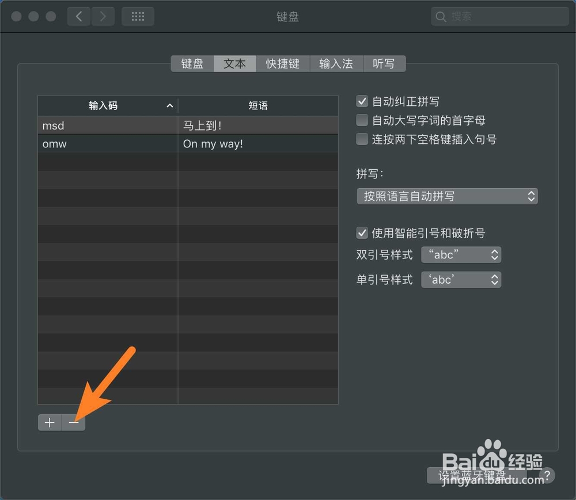
Task: Open the 按照语言自动拼写 dropdown
Action: click(447, 196)
